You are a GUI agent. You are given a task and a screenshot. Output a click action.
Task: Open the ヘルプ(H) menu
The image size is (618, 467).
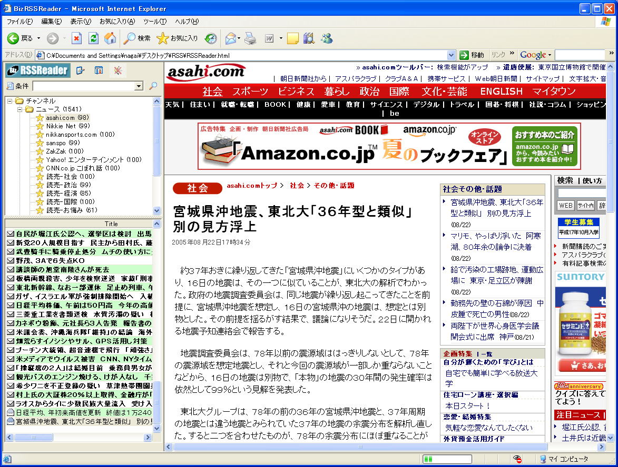point(187,21)
